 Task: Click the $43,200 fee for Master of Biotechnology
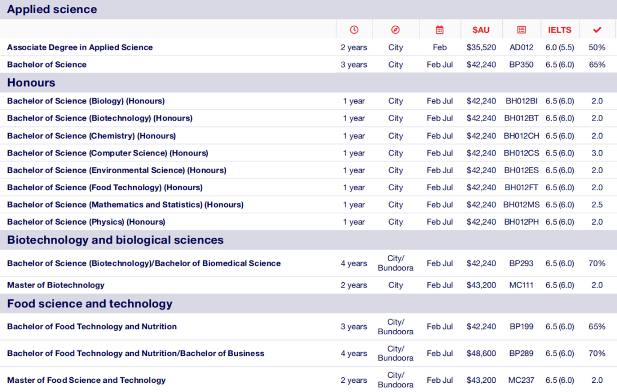[481, 285]
